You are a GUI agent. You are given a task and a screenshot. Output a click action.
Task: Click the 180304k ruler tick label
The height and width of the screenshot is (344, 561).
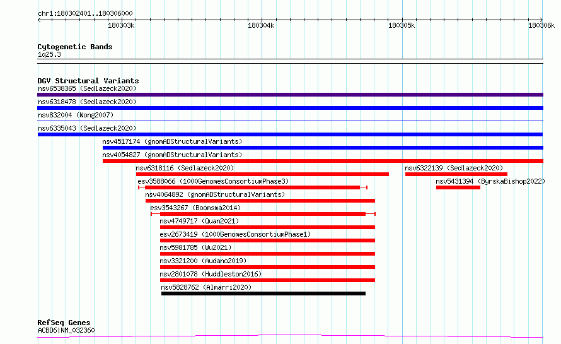261,25
